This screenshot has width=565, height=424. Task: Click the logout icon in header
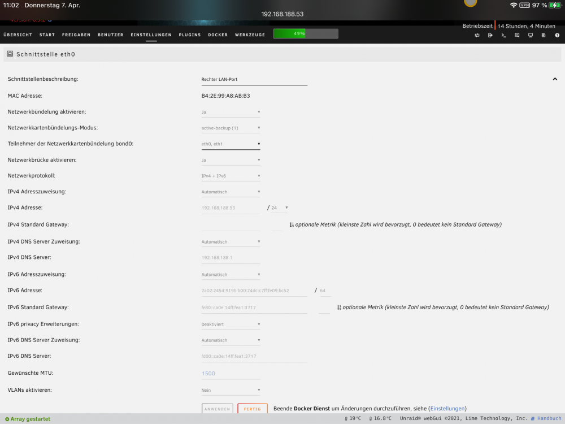click(x=490, y=35)
